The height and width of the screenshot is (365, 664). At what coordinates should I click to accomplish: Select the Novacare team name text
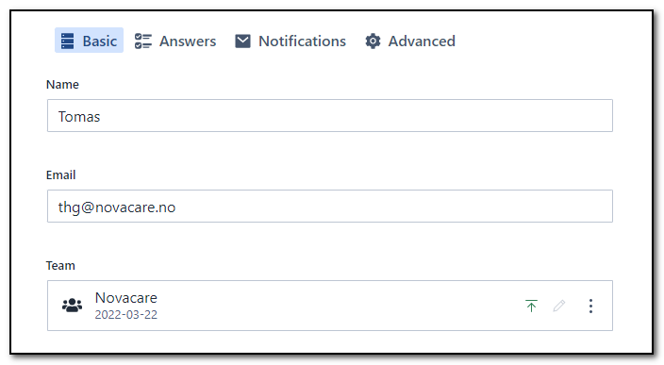point(126,298)
